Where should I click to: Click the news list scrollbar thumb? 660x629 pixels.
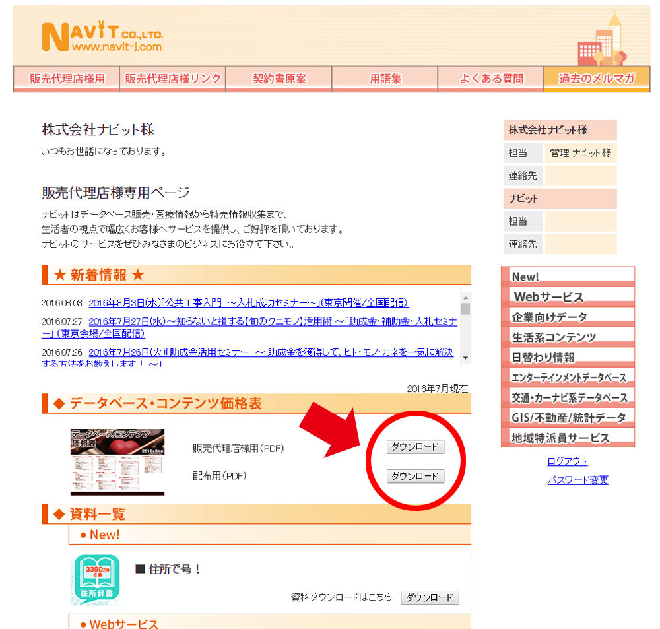tap(465, 310)
